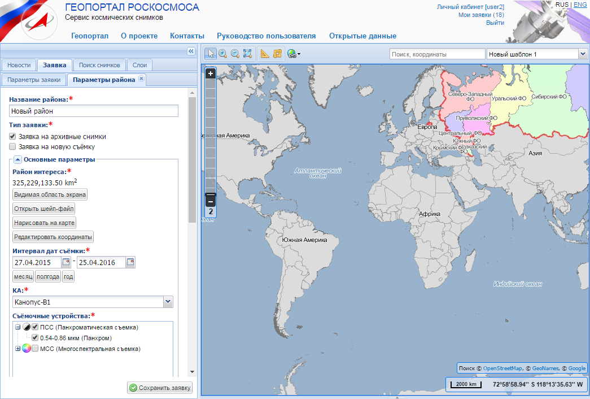Viewport: 590px width, 399px height.
Task: Click the Видимая область экрана button
Action: (50, 194)
